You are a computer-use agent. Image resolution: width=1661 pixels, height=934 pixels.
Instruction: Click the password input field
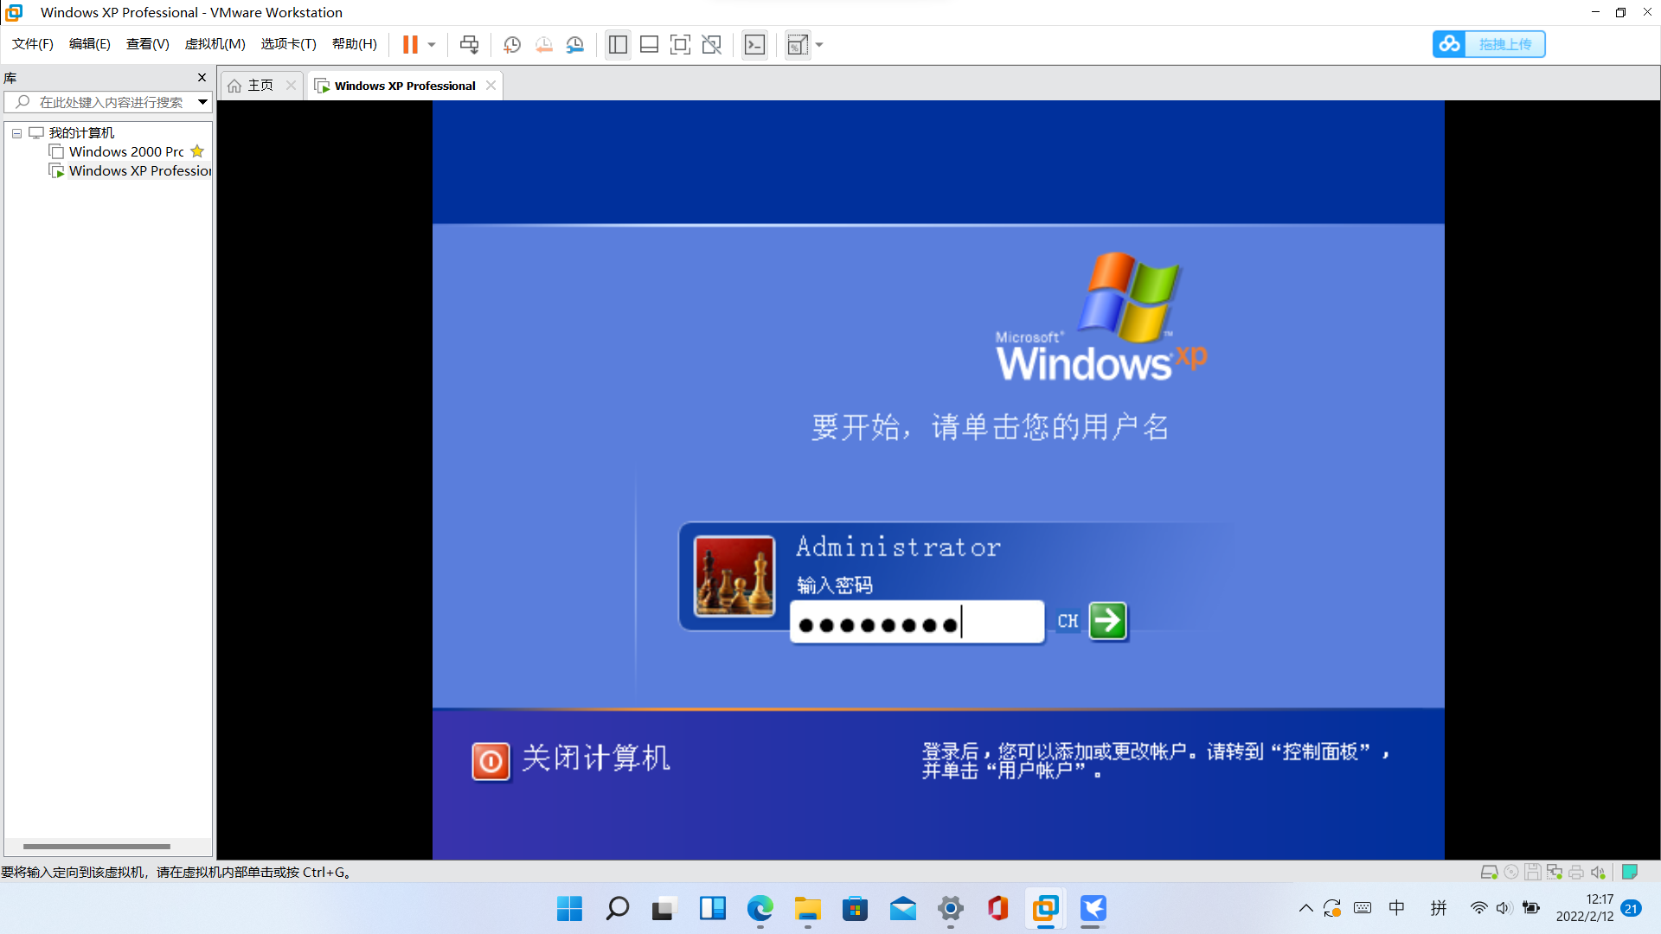916,623
